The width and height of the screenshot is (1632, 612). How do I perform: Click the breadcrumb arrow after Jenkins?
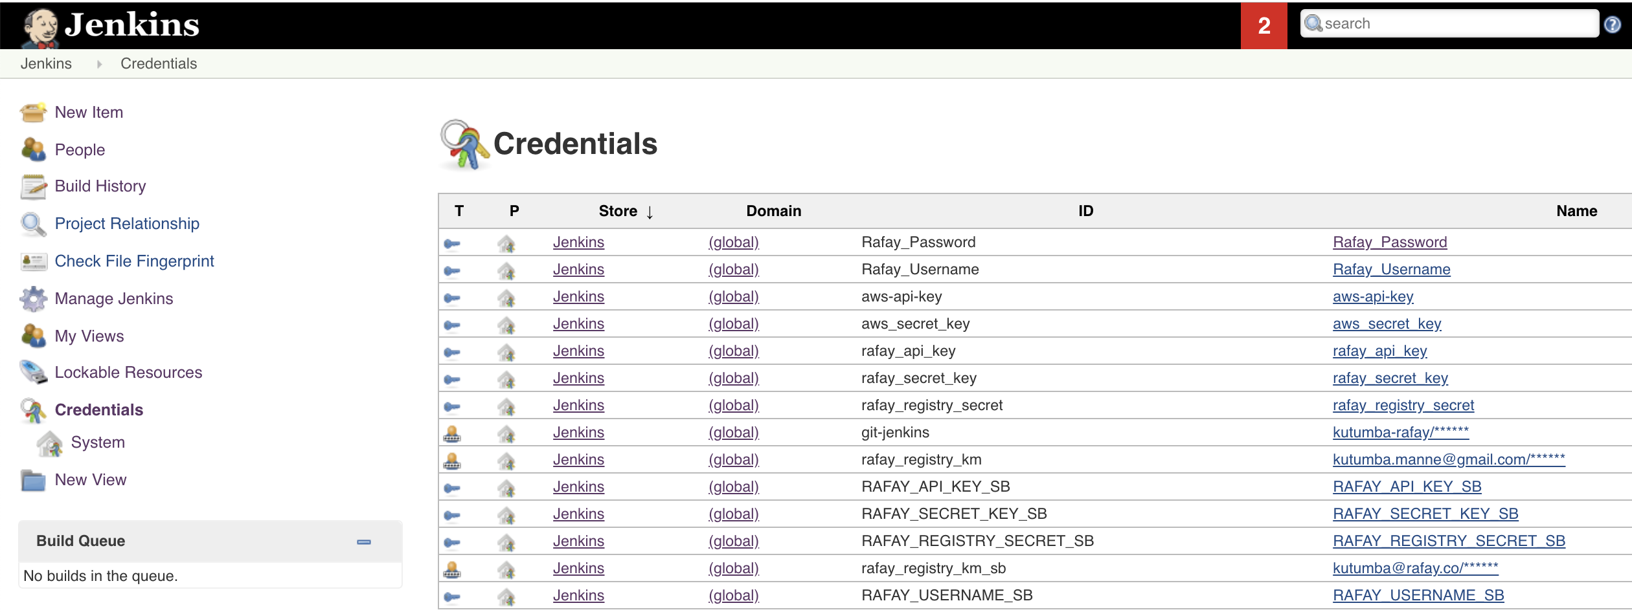98,64
